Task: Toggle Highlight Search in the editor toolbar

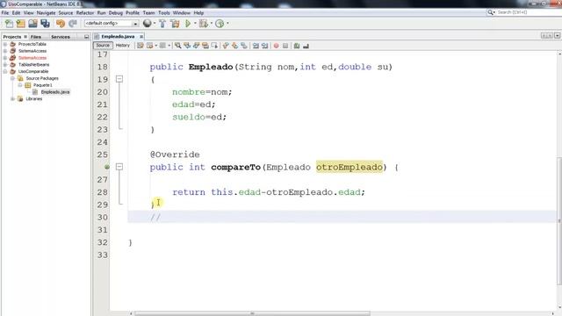Action: click(205, 46)
